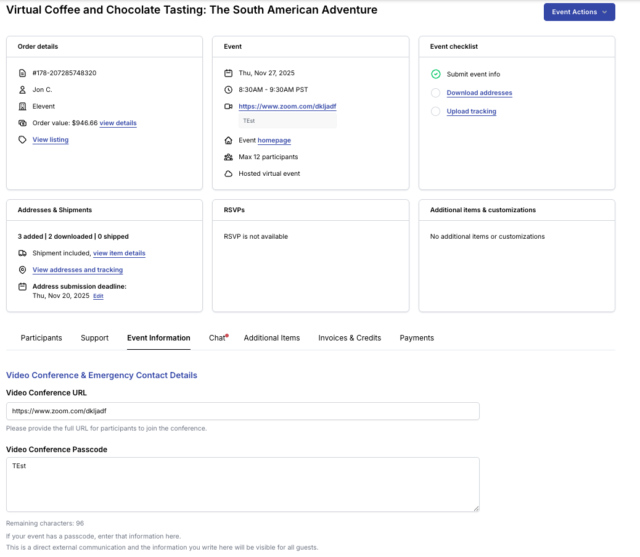
Task: Toggle the Submit event info checkmark
Action: (435, 74)
